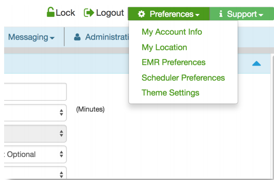This screenshot has width=274, height=180.
Task: Open the bottom-most select box
Action: (x=35, y=173)
